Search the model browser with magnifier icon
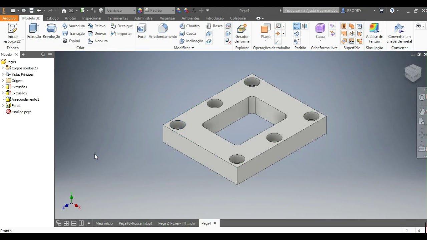 (43, 54)
